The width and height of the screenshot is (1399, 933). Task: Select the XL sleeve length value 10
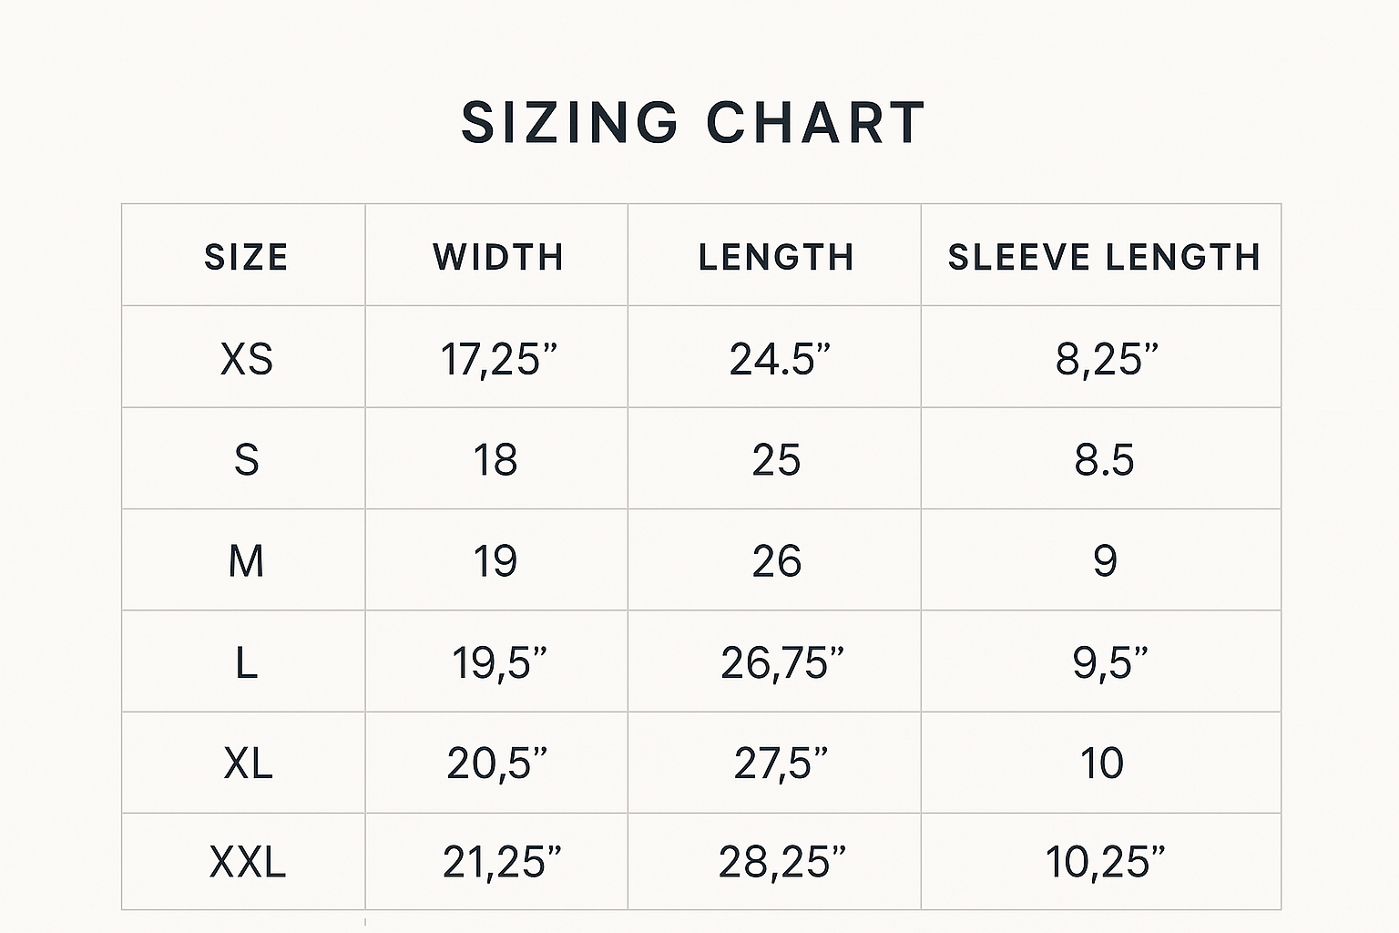[x=1102, y=763]
